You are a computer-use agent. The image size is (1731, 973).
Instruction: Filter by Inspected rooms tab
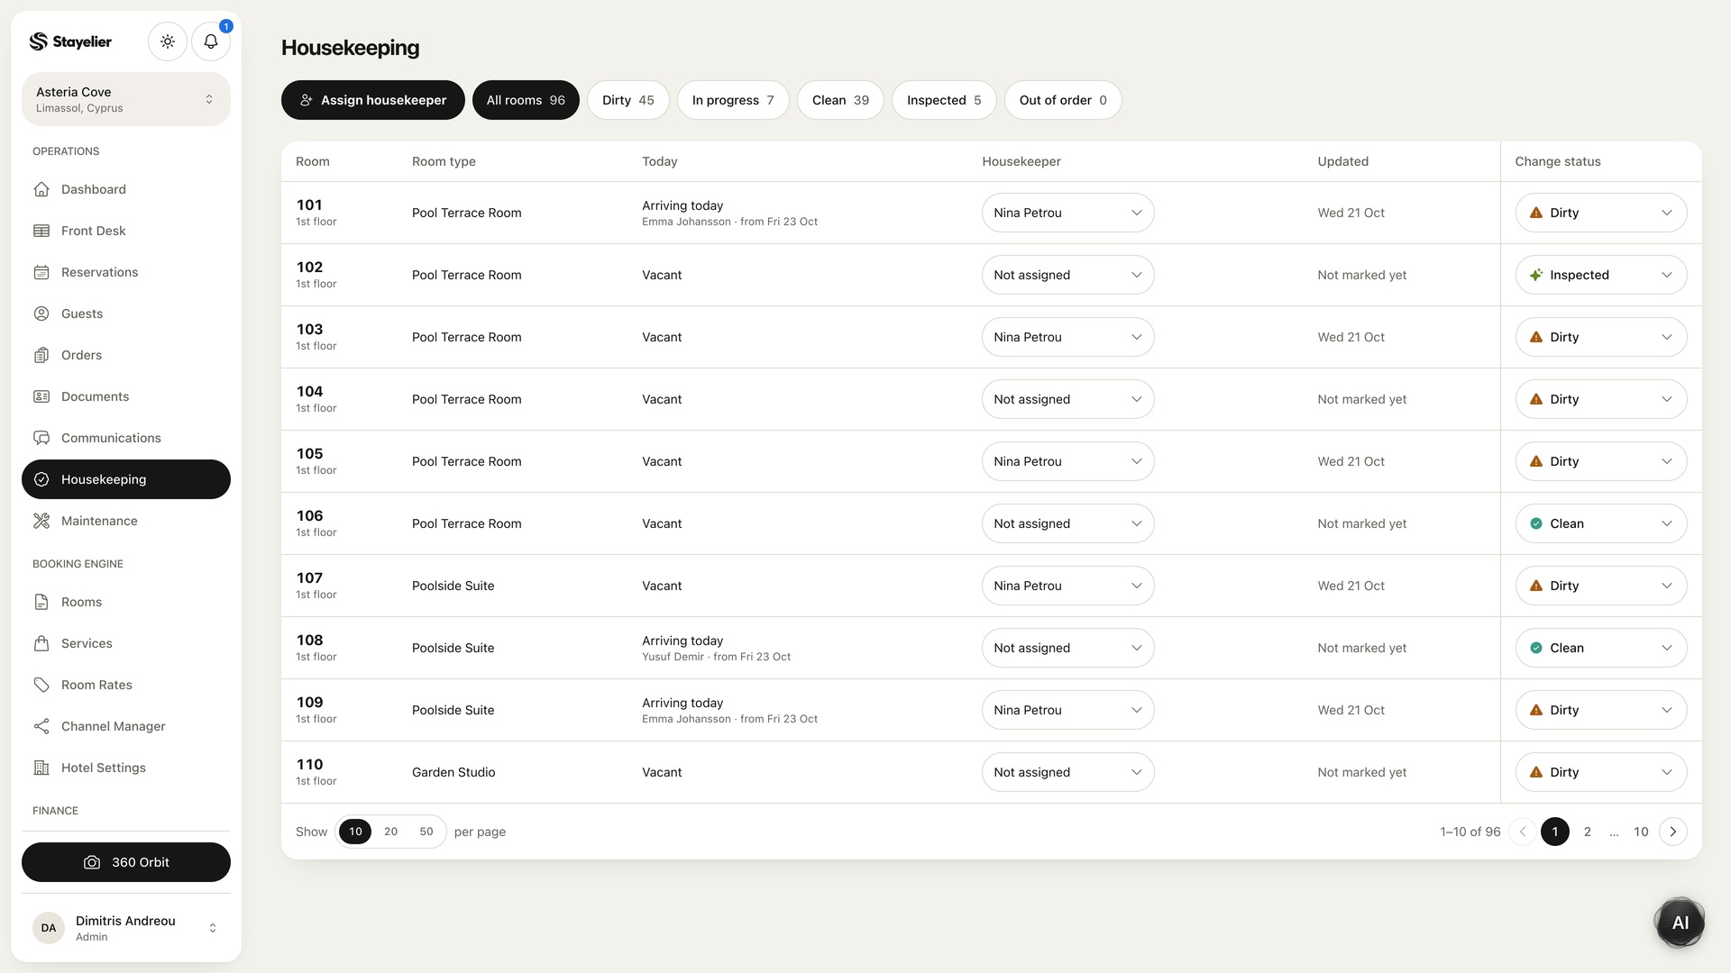(x=944, y=100)
